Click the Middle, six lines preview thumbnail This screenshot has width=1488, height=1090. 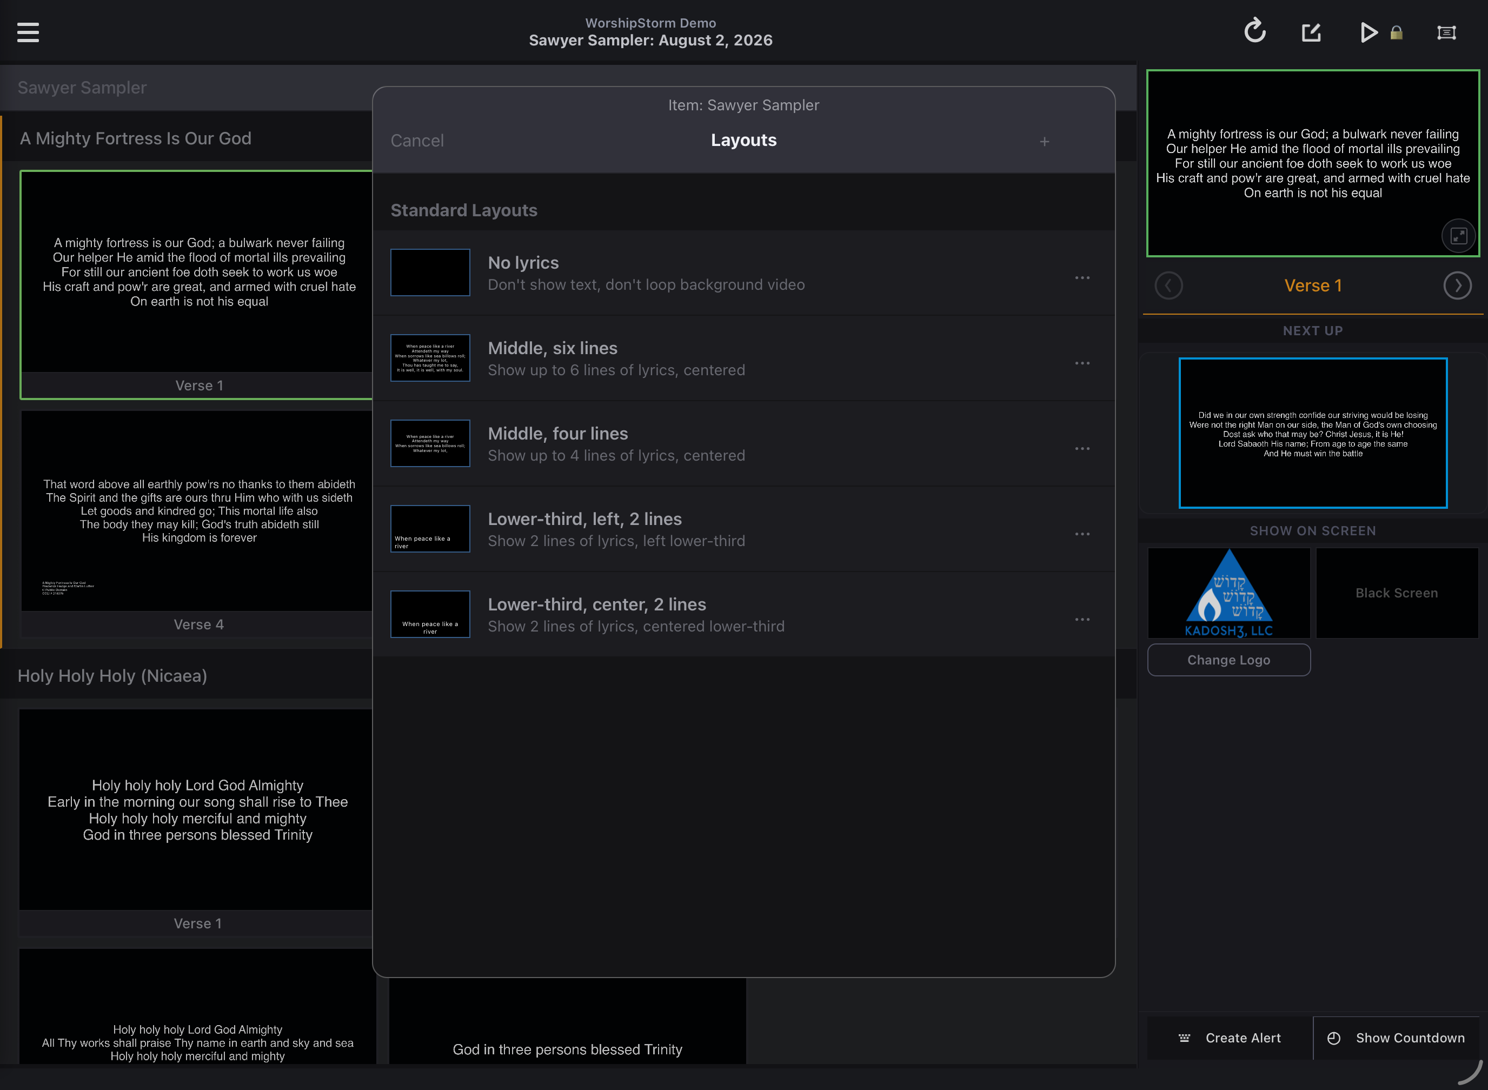tap(430, 358)
